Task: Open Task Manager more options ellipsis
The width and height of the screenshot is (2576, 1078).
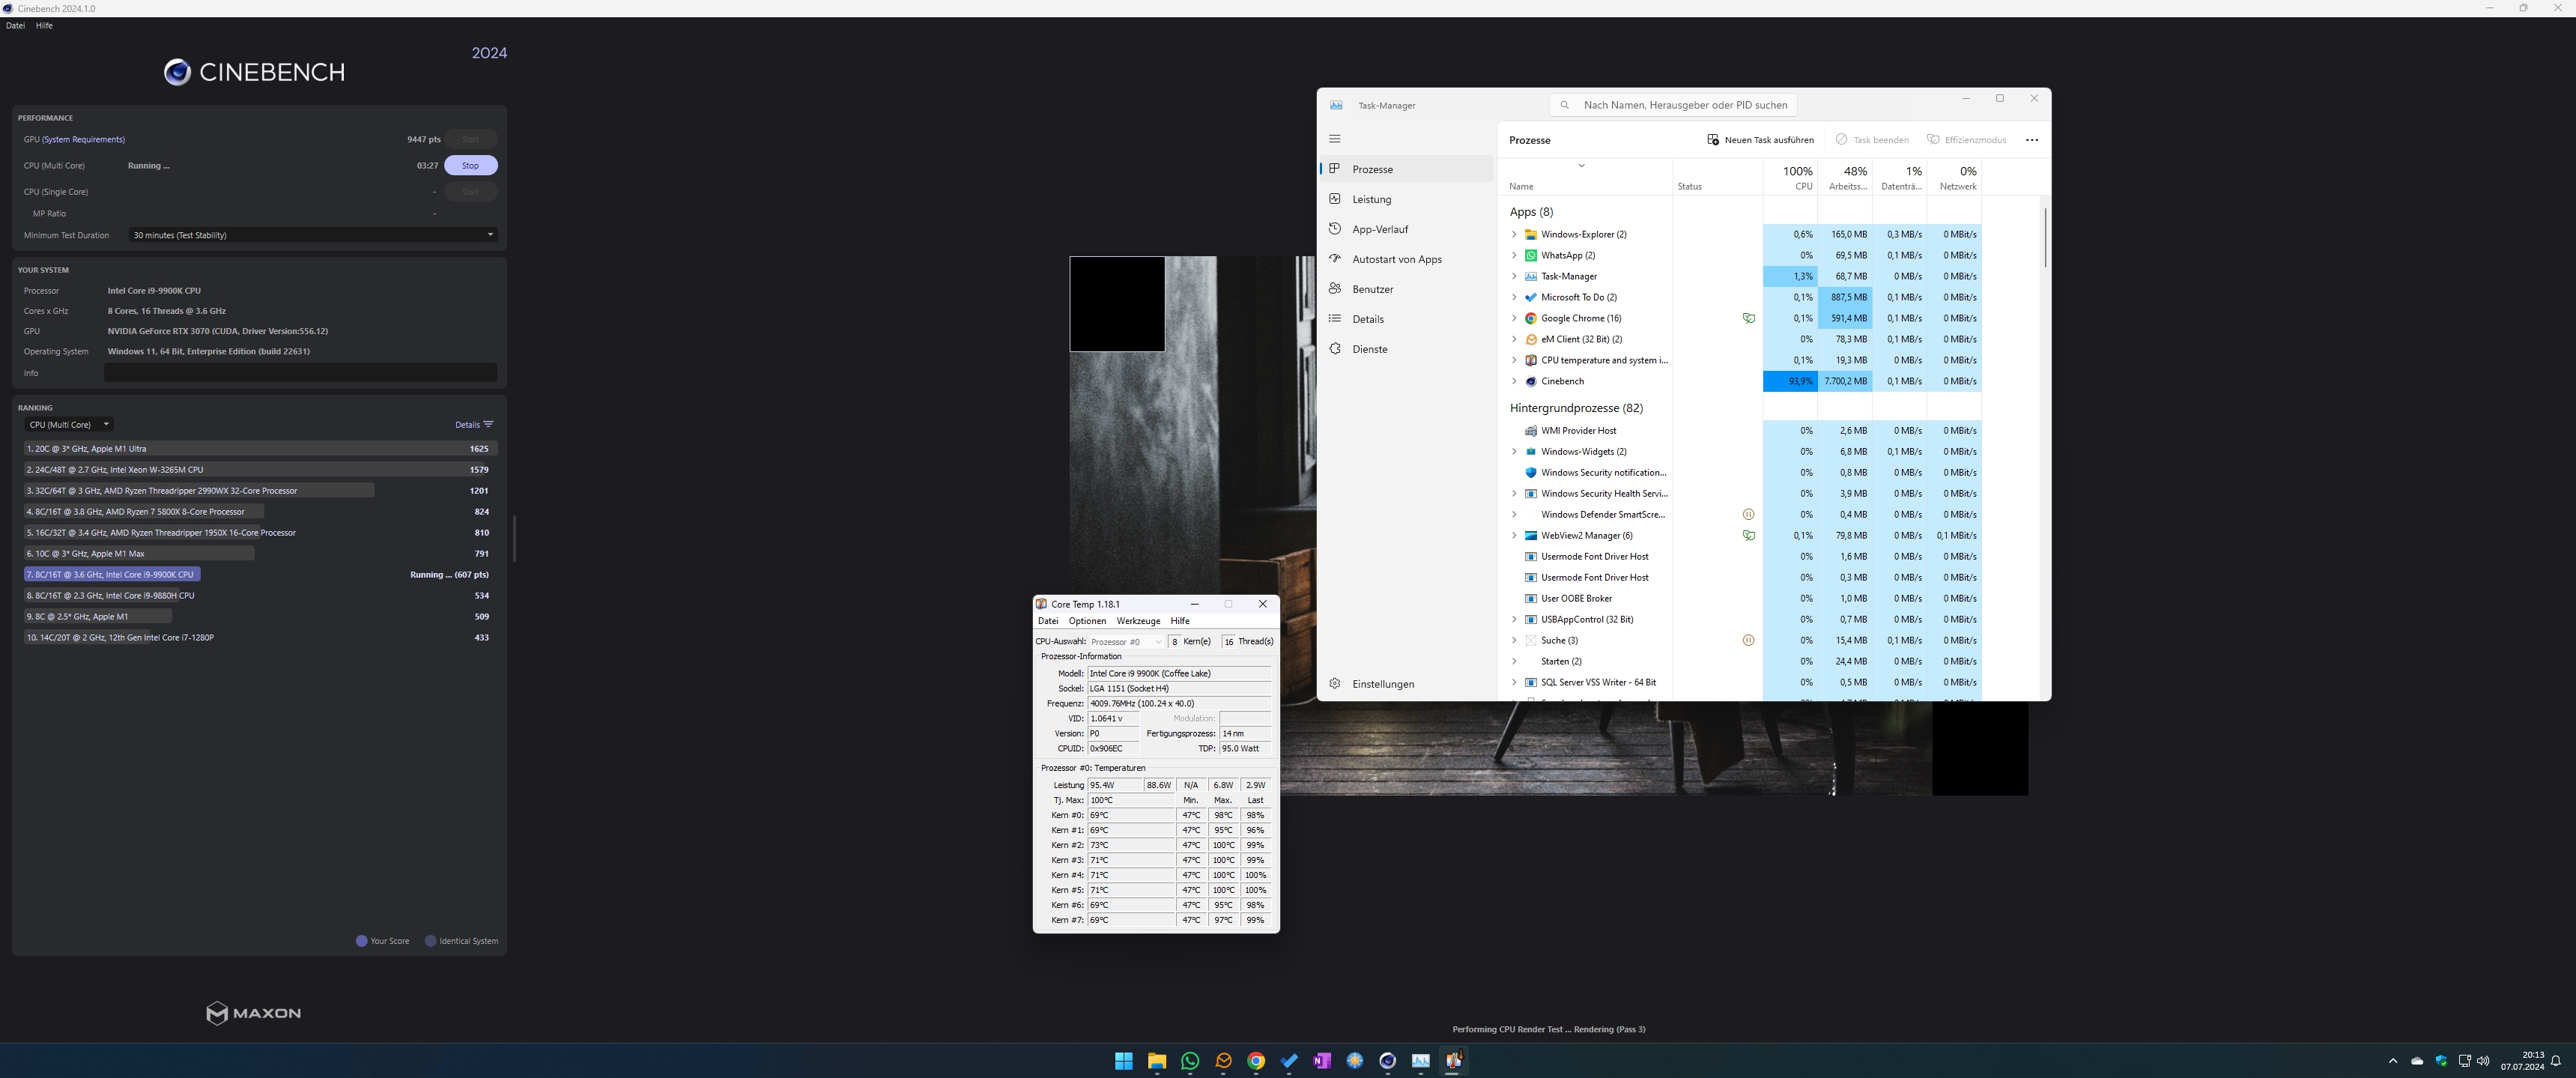Action: tap(2031, 140)
